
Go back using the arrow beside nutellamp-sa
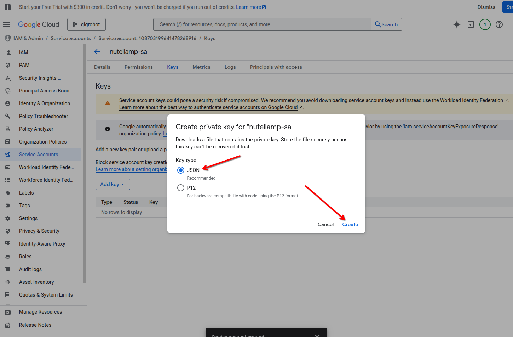pos(97,52)
